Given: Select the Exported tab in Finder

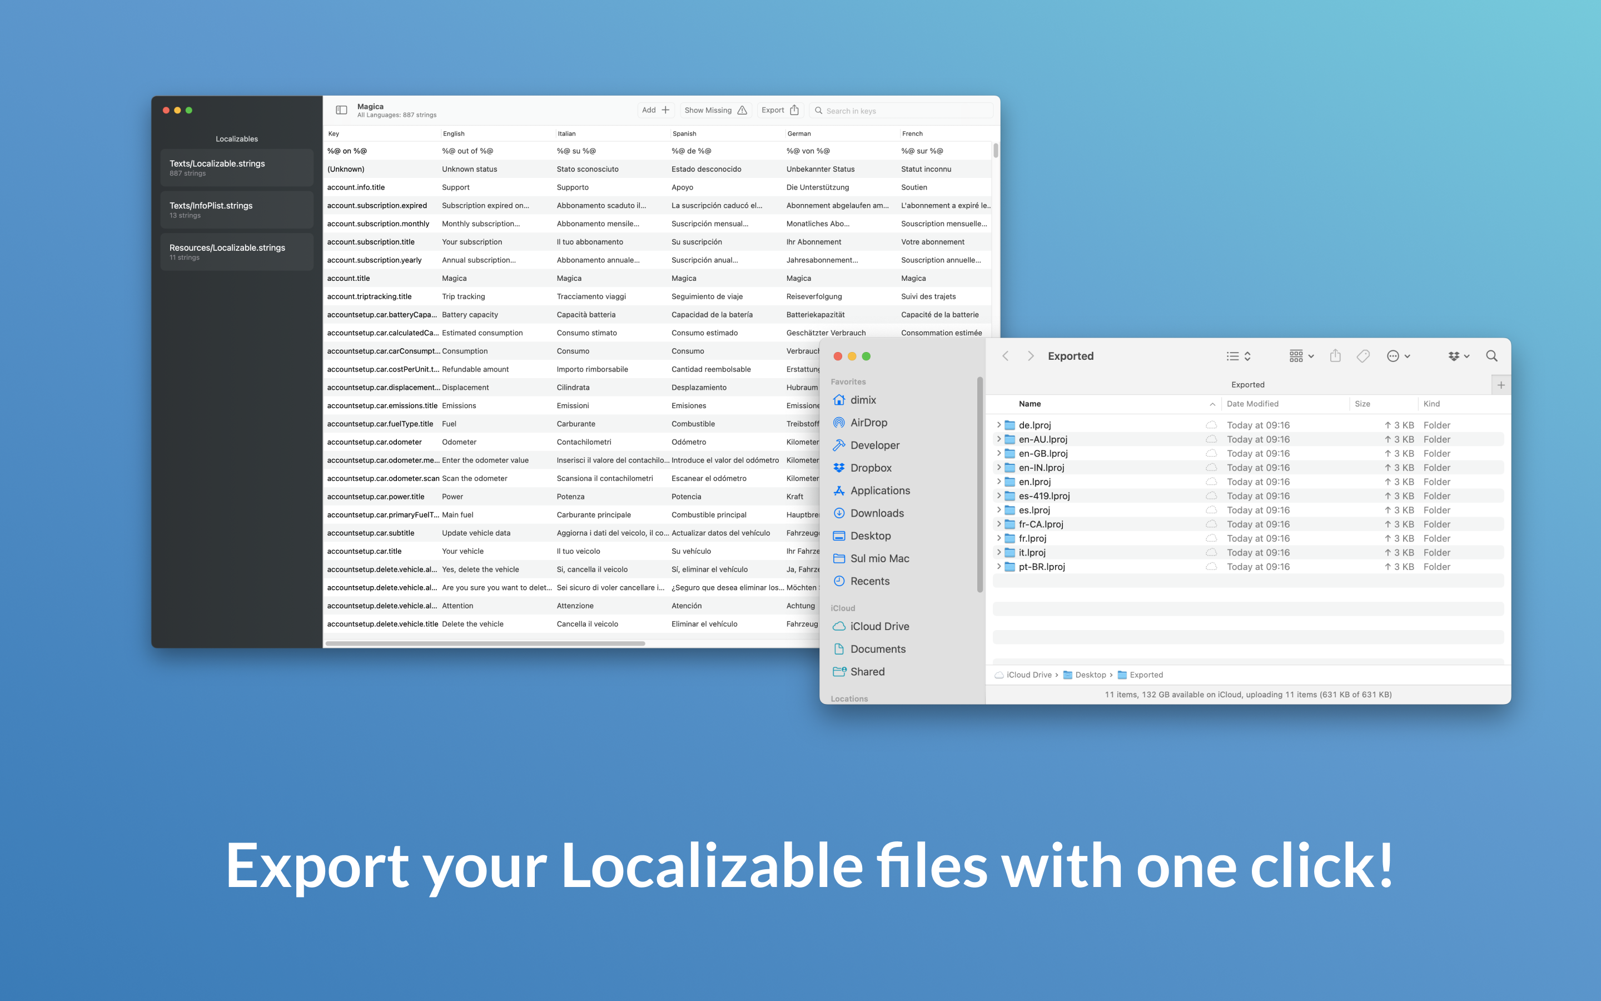Looking at the screenshot, I should coord(1247,385).
